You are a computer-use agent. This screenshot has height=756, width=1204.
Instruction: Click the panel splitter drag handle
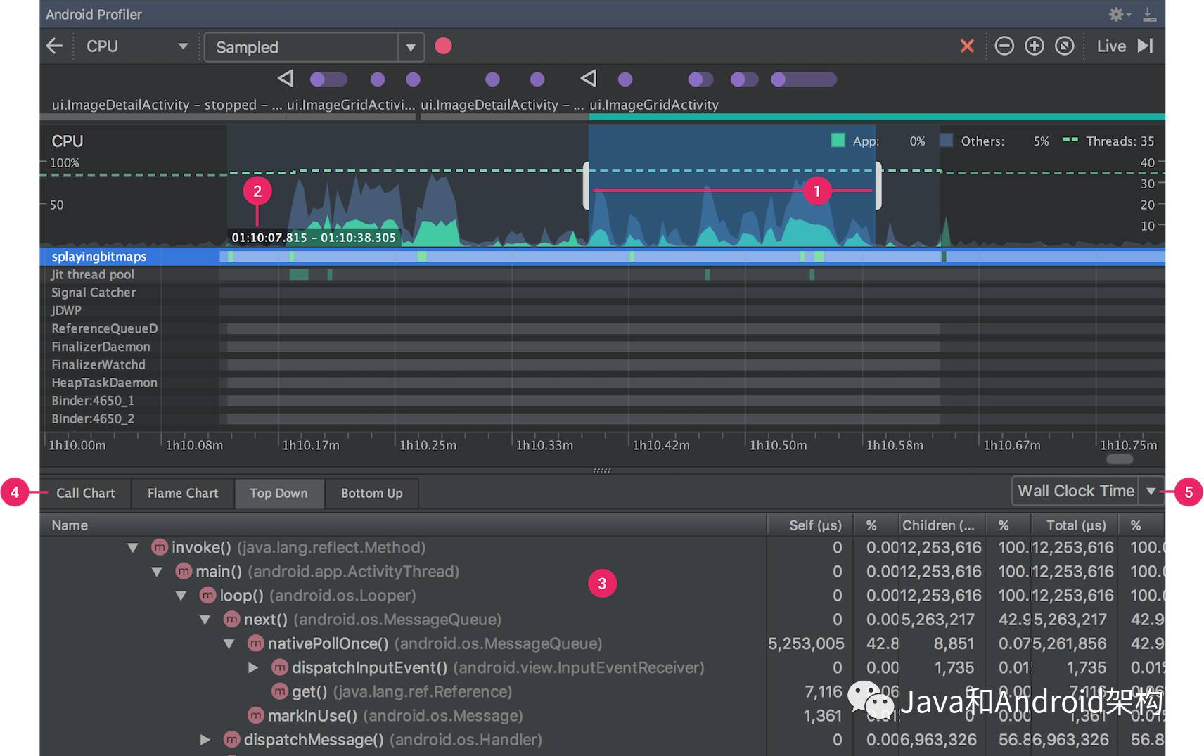coord(602,470)
